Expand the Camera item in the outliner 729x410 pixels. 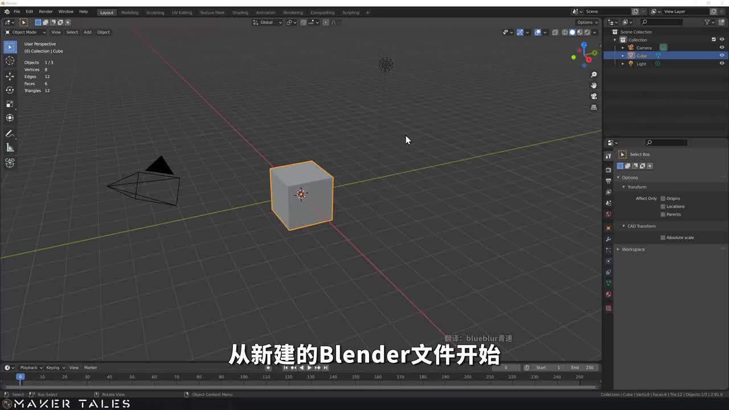(x=622, y=48)
